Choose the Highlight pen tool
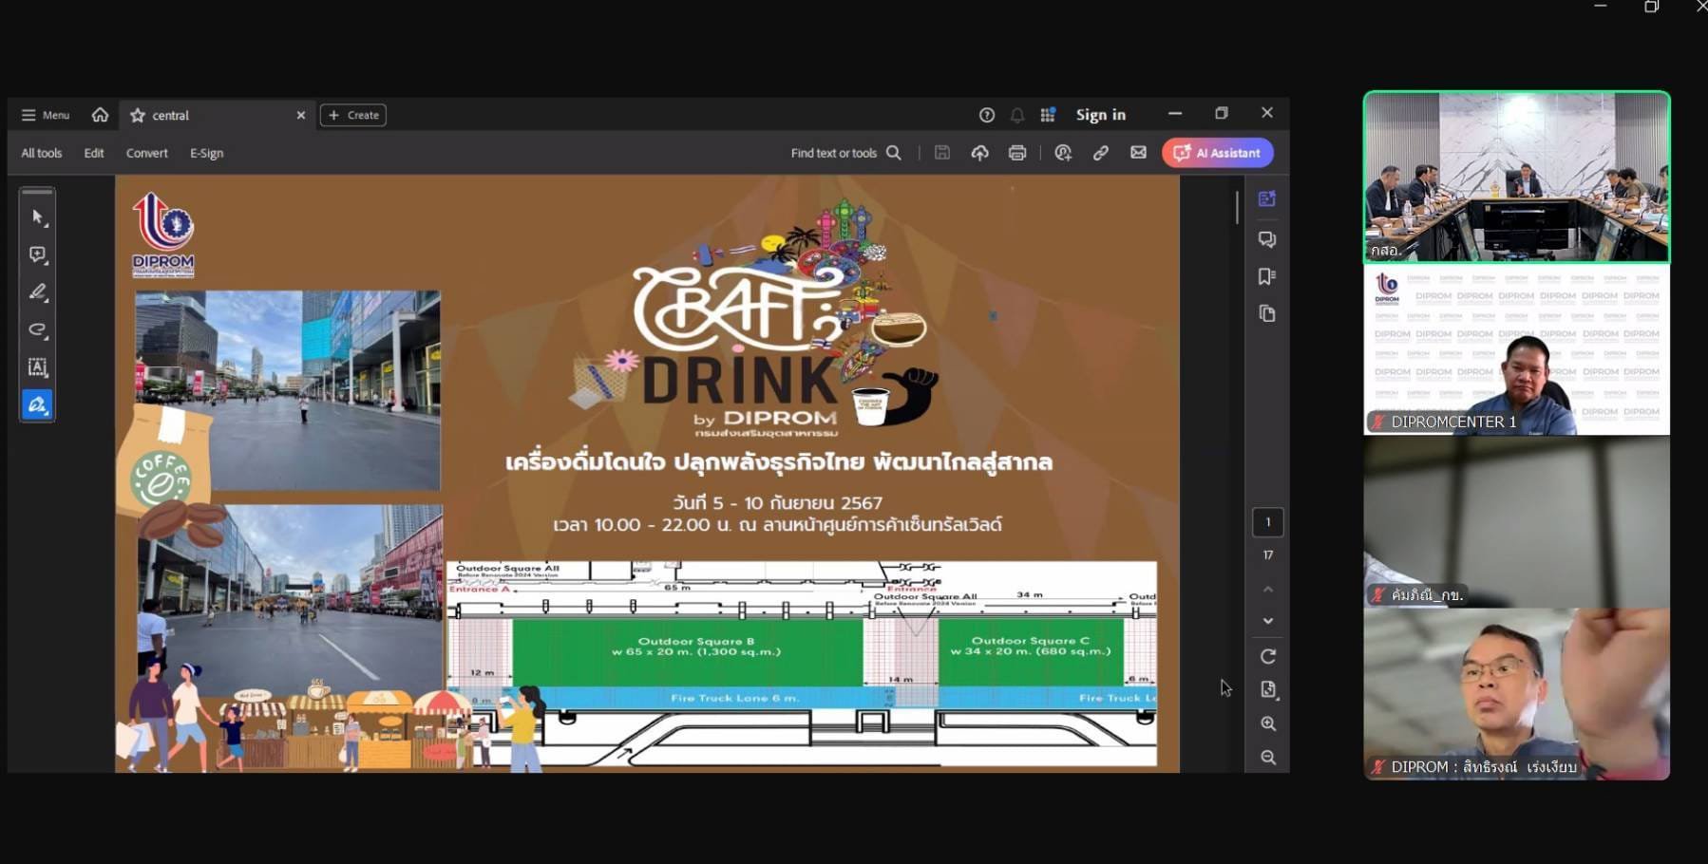The image size is (1708, 864). [38, 292]
